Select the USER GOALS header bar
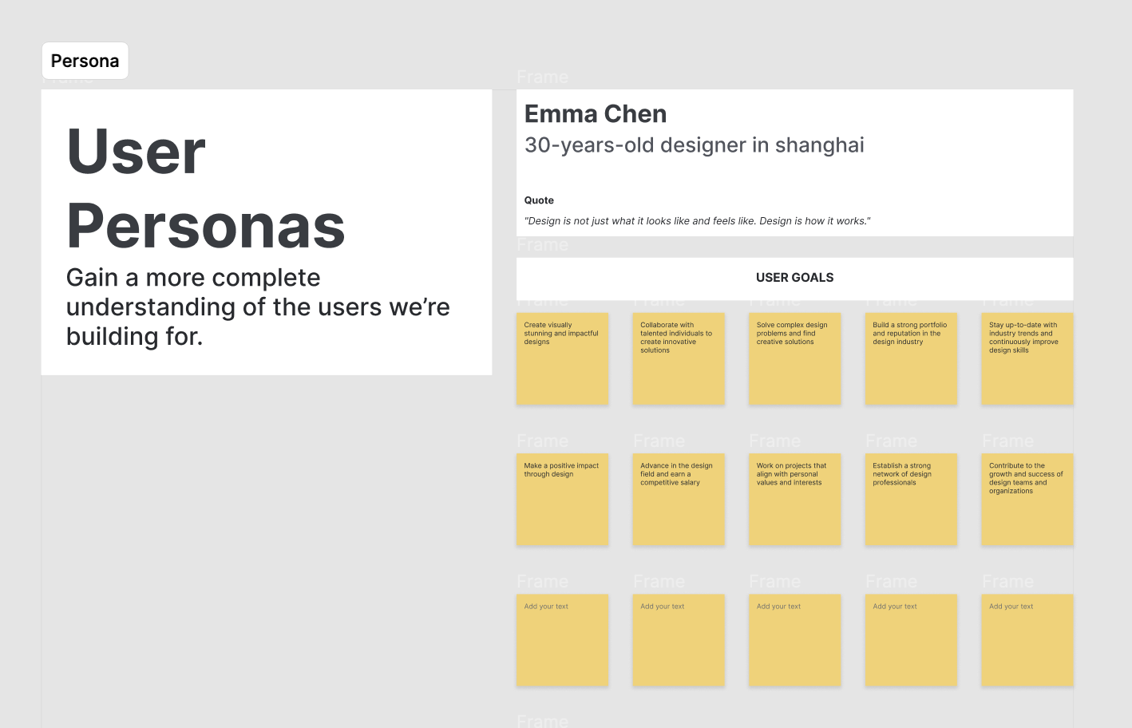This screenshot has height=728, width=1132. 794,278
